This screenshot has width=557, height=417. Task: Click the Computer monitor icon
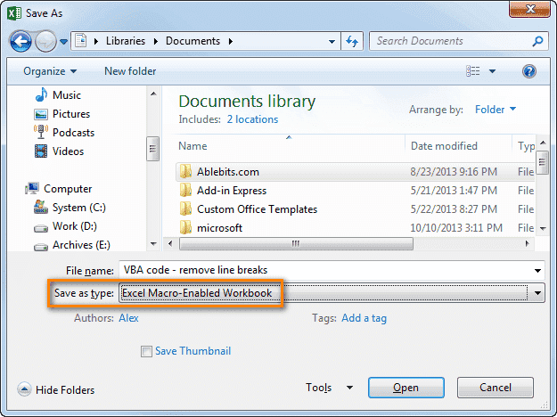tap(32, 189)
